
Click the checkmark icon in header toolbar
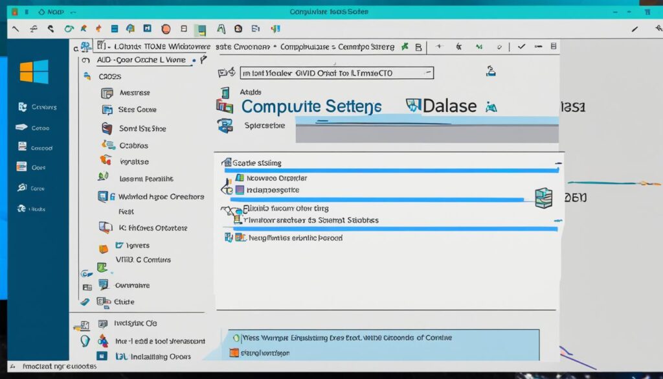click(521, 47)
